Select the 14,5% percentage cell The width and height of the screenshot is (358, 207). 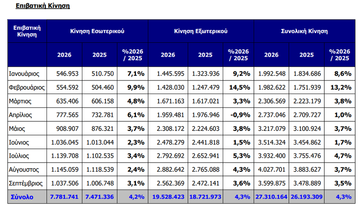[238, 88]
